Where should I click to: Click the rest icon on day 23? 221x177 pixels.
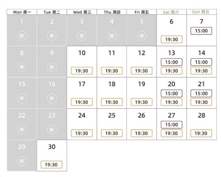52,130
